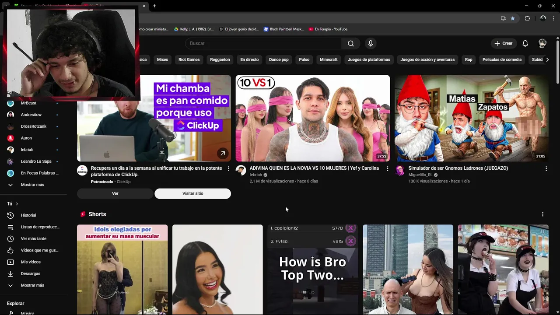The height and width of the screenshot is (315, 560).
Task: Open Chrome three-dot menu
Action: coord(553,18)
